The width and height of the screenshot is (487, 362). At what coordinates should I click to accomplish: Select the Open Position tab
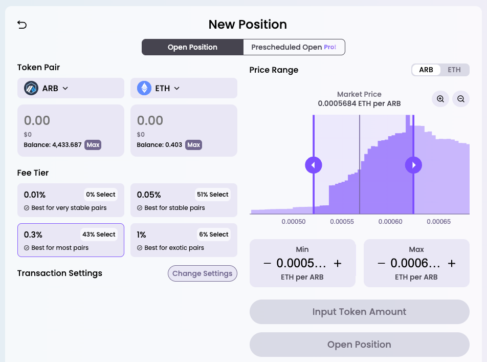pos(192,47)
